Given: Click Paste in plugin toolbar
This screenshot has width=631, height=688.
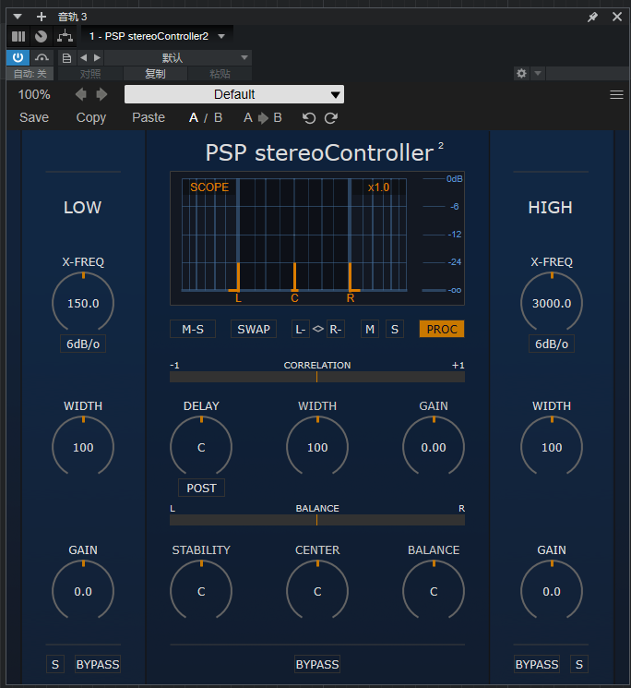Looking at the screenshot, I should (149, 117).
